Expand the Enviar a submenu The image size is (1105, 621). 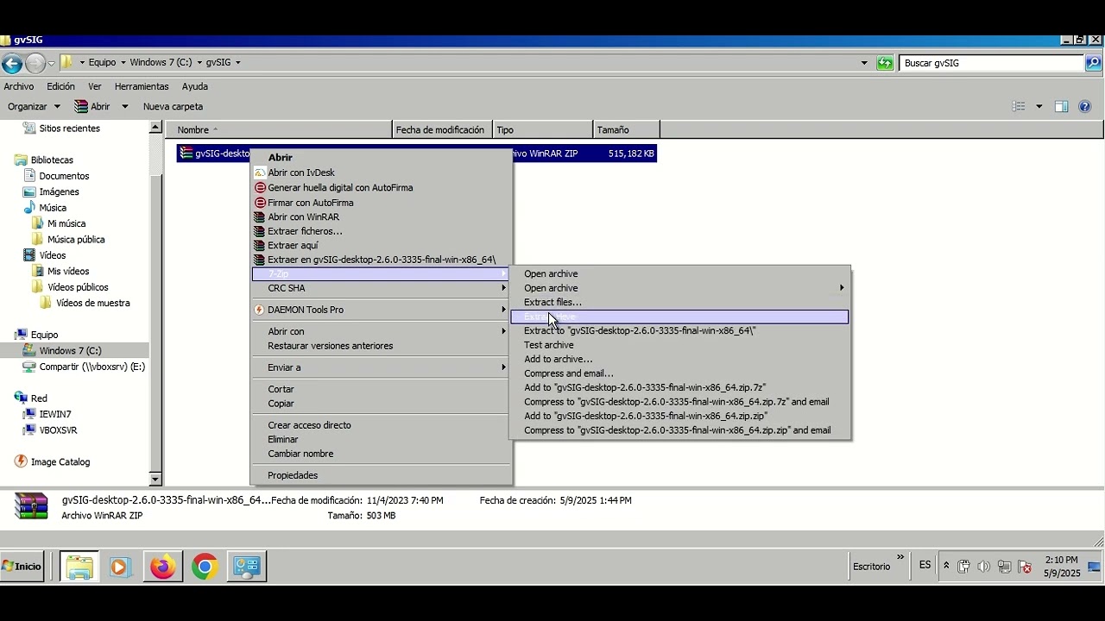[503, 367]
